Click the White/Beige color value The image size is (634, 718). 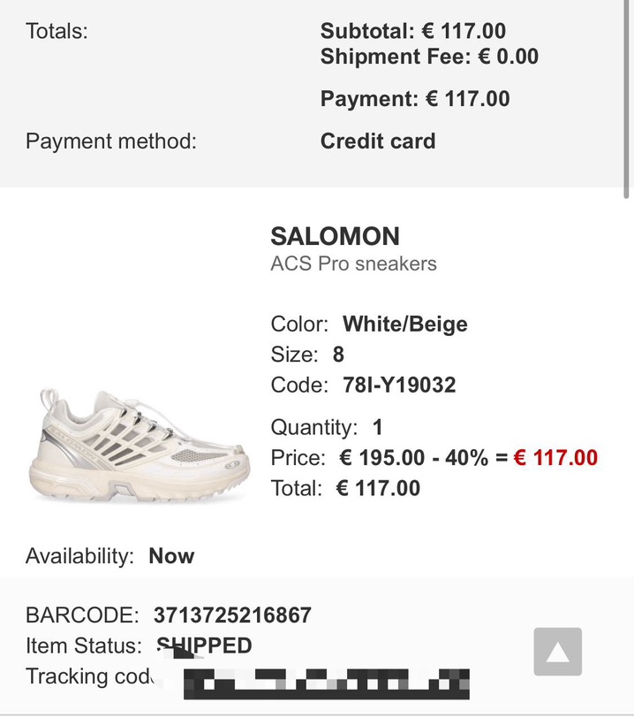pyautogui.click(x=405, y=324)
